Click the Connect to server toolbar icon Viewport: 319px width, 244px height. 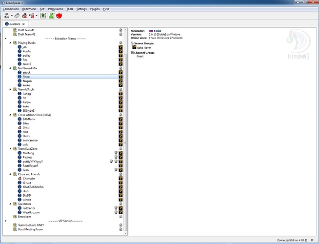coord(5,15)
